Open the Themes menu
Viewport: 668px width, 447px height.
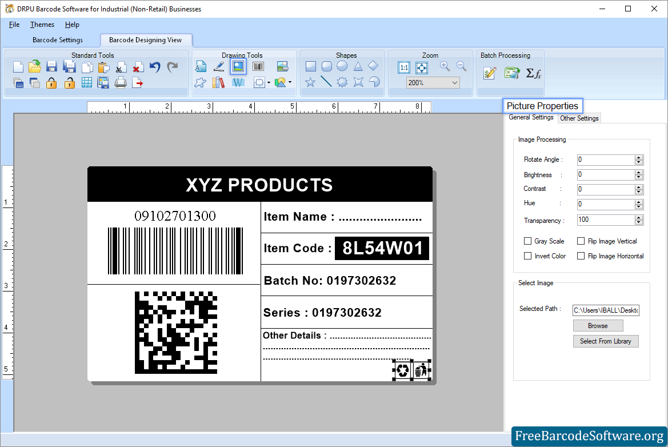tap(42, 24)
